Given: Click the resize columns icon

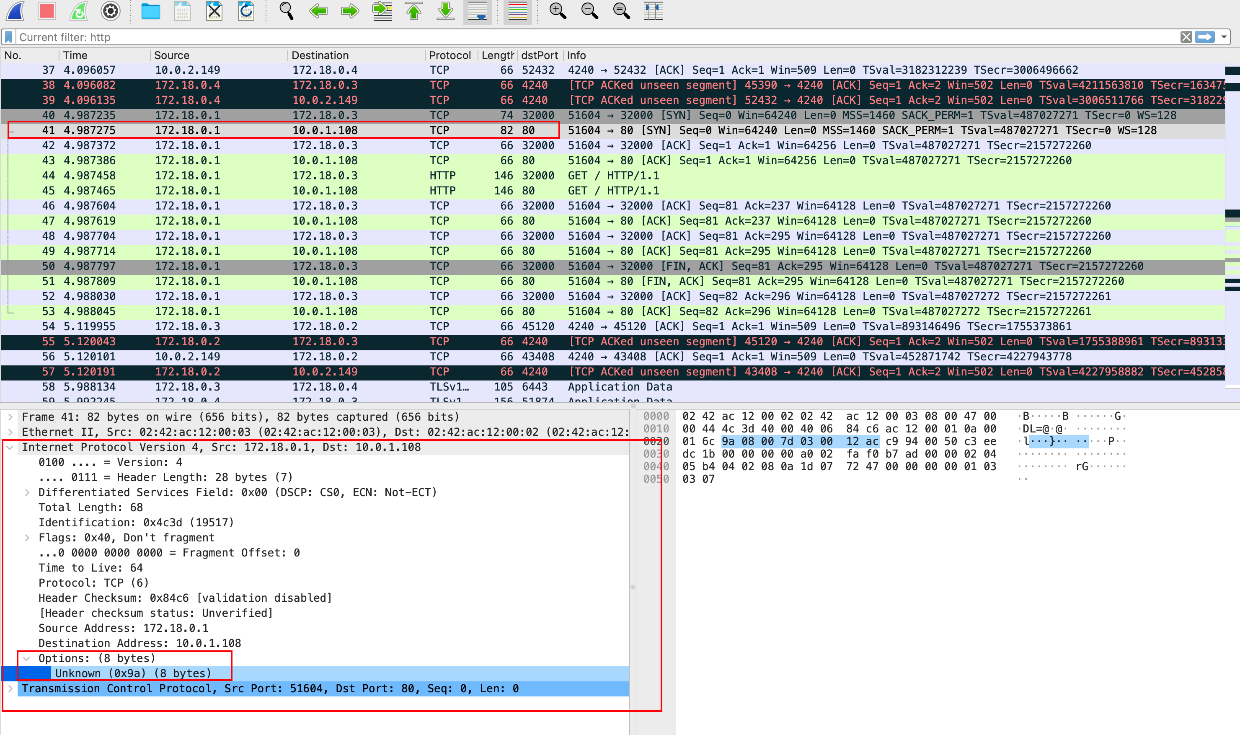Looking at the screenshot, I should (653, 11).
